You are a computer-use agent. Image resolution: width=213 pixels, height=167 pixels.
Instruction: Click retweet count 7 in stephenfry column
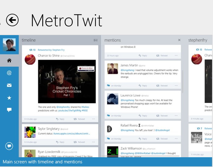(200, 129)
